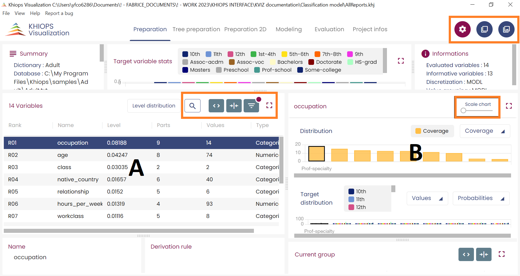Open the Probabilities dropdown
The width and height of the screenshot is (520, 276).
(x=481, y=198)
